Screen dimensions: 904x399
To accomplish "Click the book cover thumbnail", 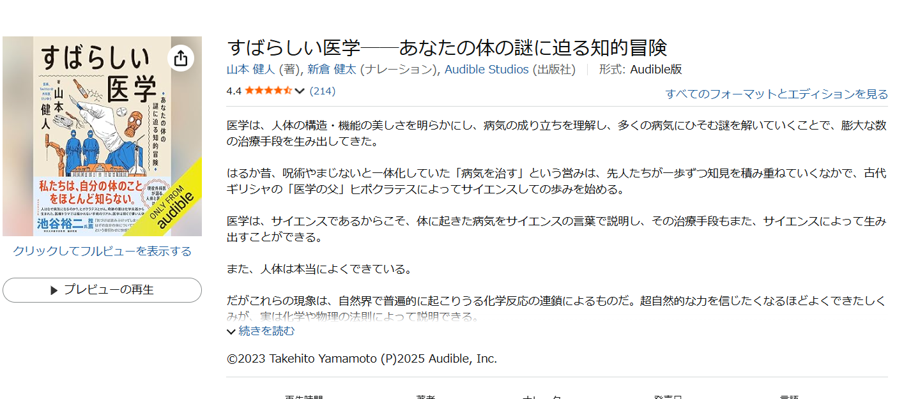I will coord(102,136).
